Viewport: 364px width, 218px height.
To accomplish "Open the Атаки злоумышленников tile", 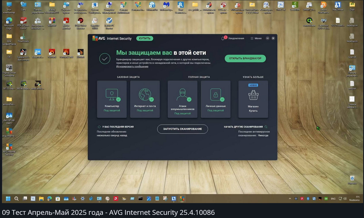I will [x=183, y=99].
